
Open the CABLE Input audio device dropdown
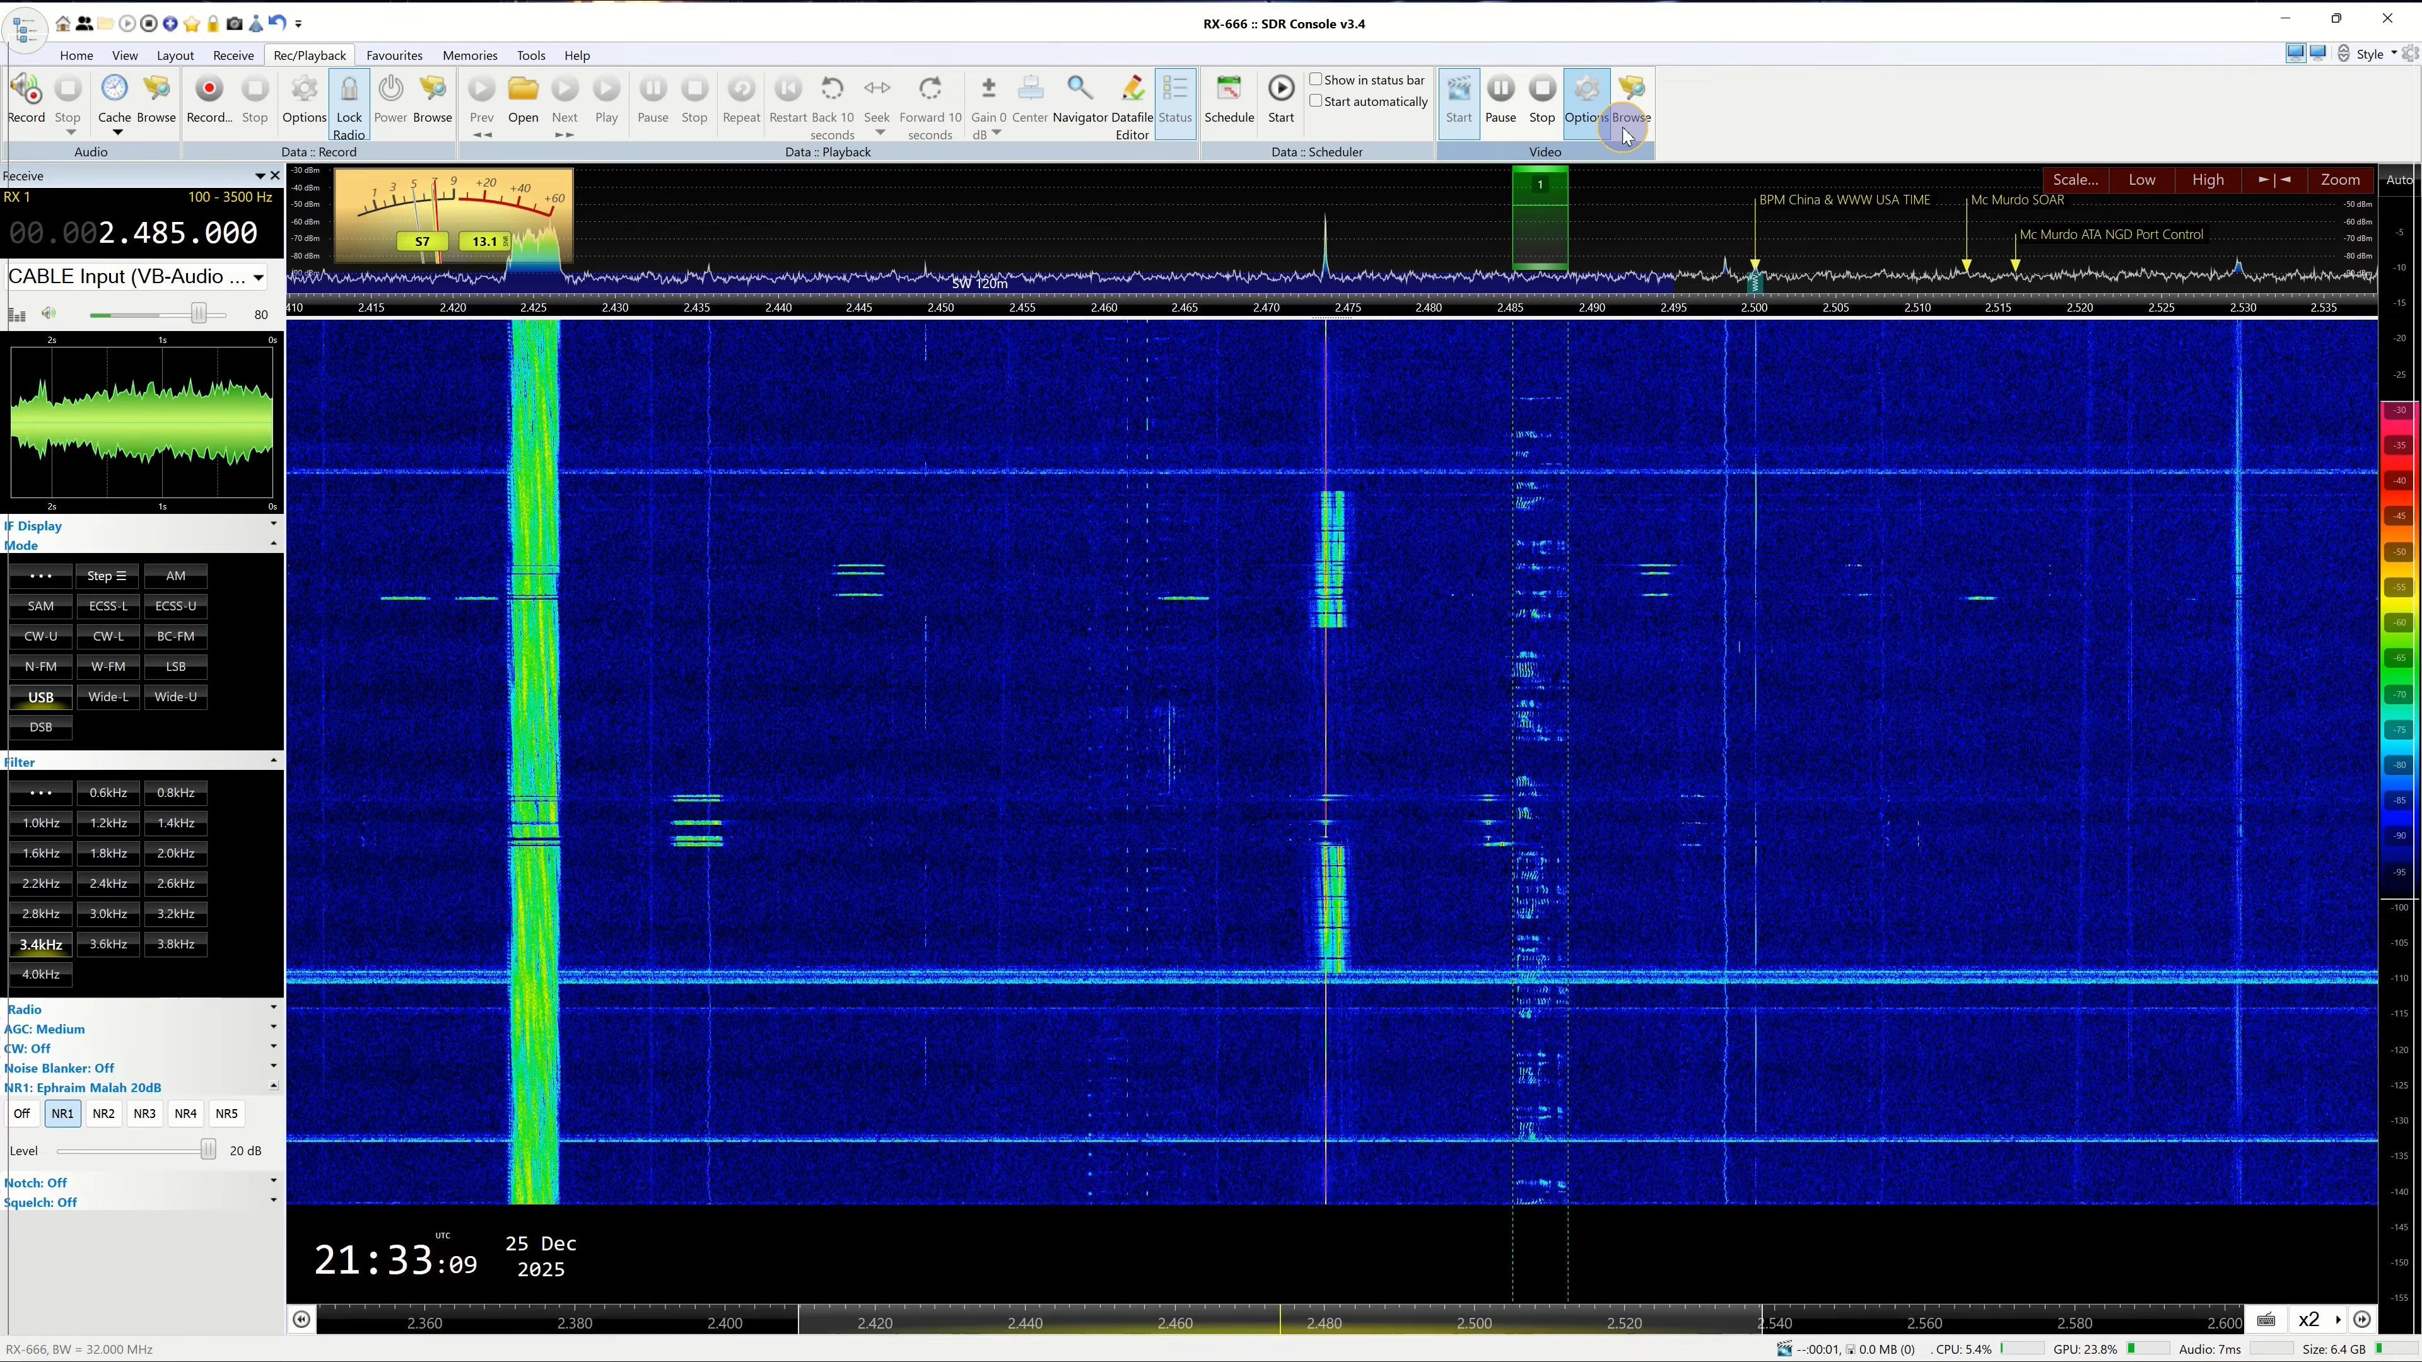[x=257, y=277]
